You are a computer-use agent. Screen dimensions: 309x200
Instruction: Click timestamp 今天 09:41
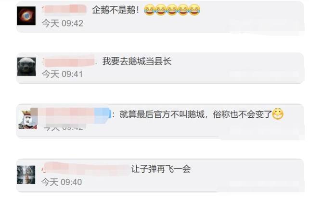point(62,74)
